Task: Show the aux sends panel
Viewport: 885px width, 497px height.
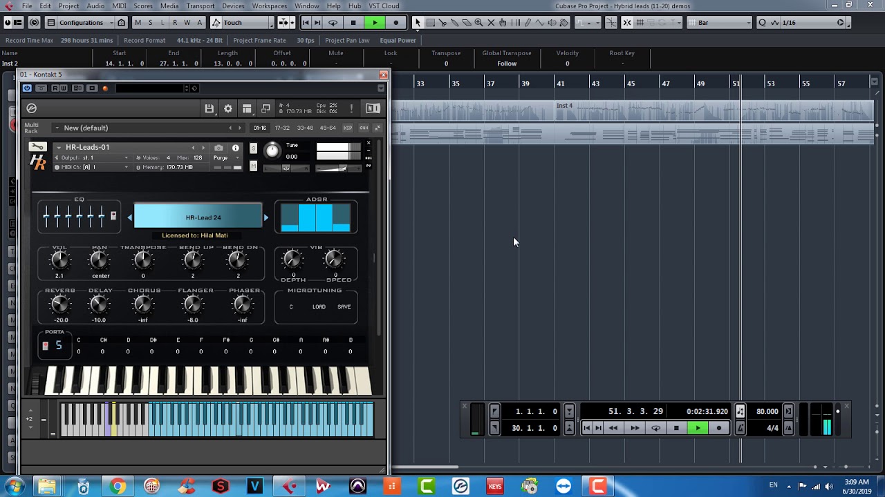Action: (364, 128)
